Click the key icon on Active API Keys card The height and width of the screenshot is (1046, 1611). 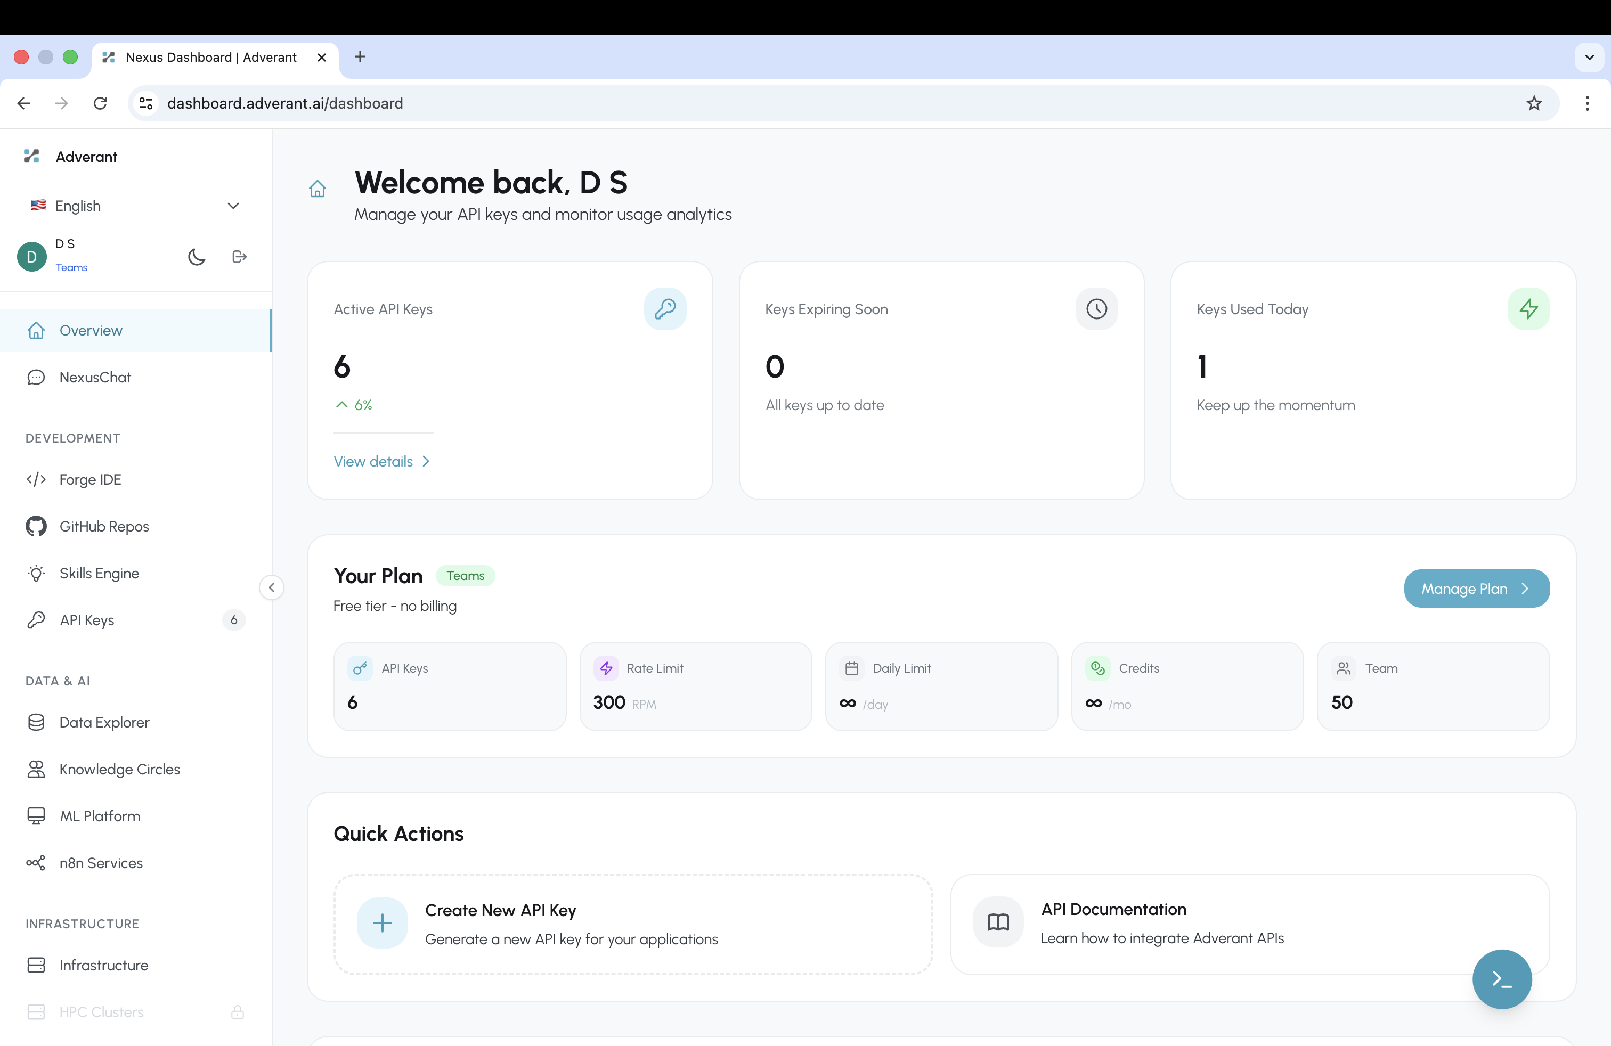(x=665, y=309)
